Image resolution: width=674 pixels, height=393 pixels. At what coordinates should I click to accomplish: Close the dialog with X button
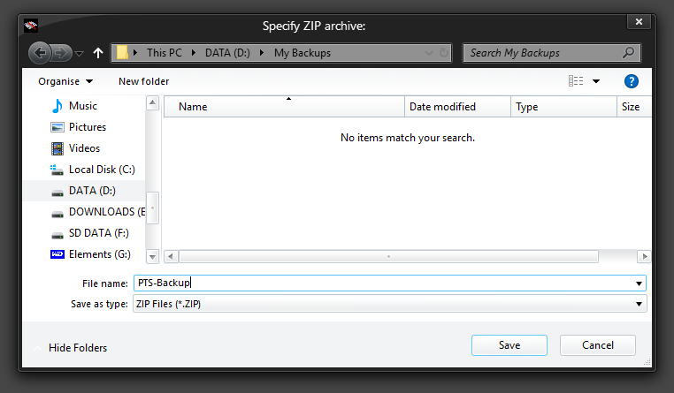click(639, 21)
